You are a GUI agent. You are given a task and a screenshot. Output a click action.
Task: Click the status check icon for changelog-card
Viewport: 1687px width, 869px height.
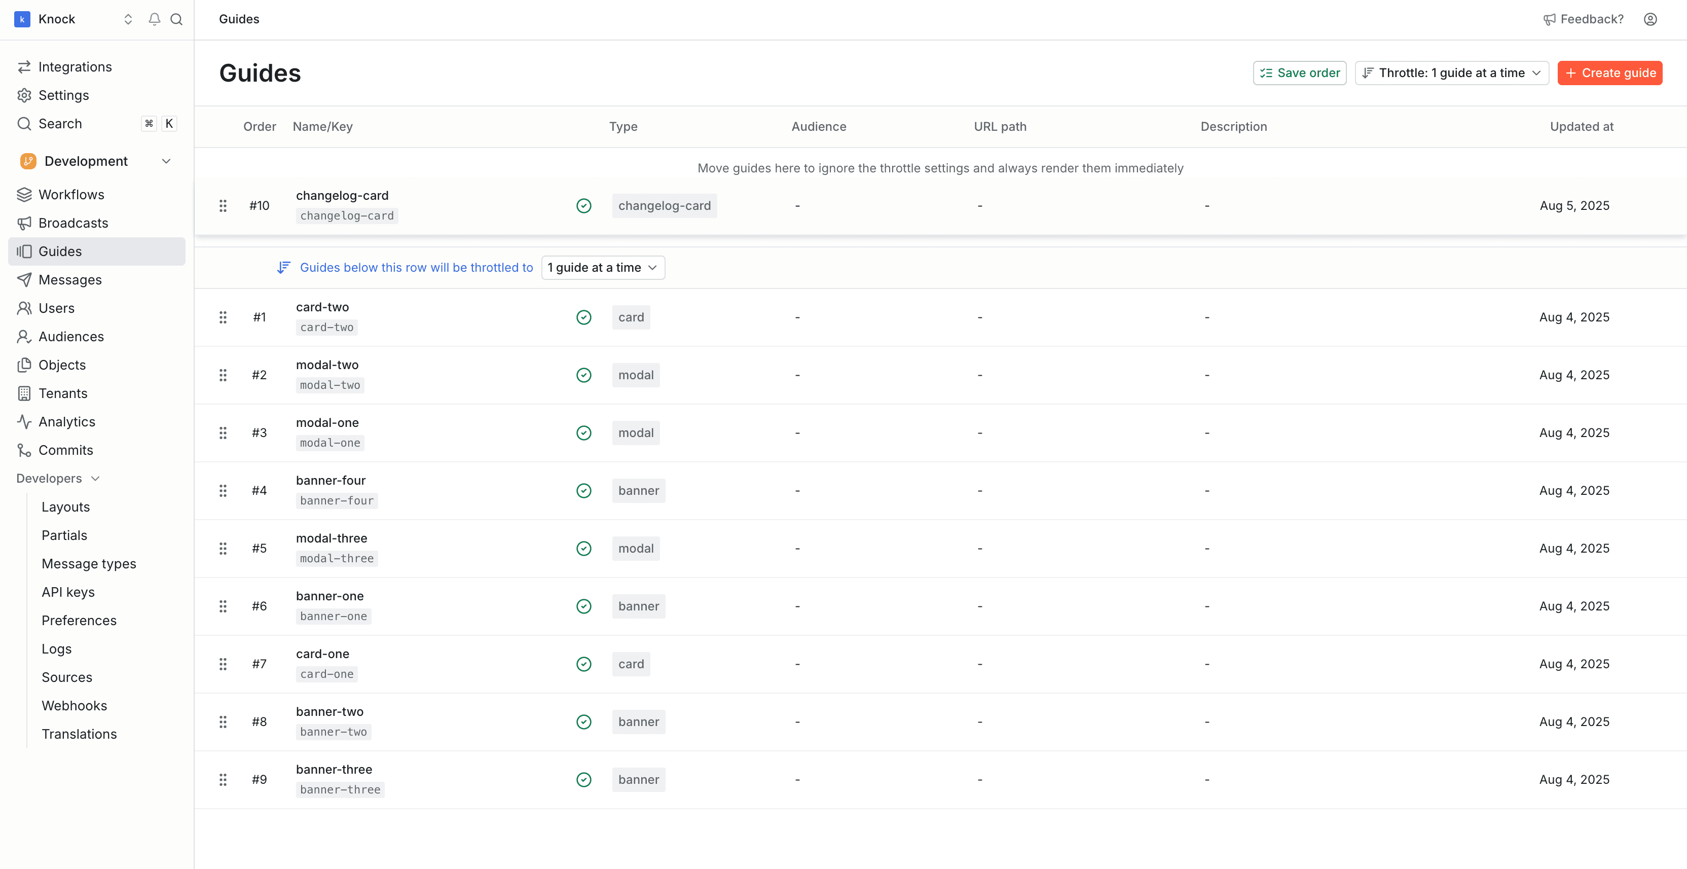(x=583, y=205)
